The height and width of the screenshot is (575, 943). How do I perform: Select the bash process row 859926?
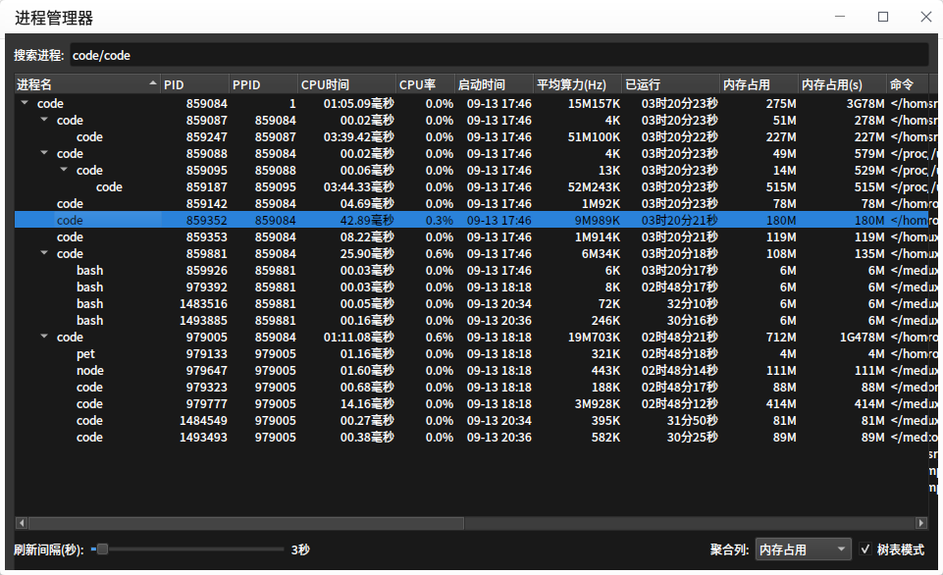tap(471, 270)
